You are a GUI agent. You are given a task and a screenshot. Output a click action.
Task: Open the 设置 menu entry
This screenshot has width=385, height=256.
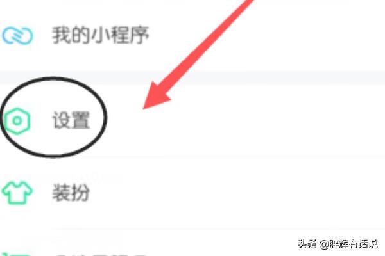click(x=193, y=121)
